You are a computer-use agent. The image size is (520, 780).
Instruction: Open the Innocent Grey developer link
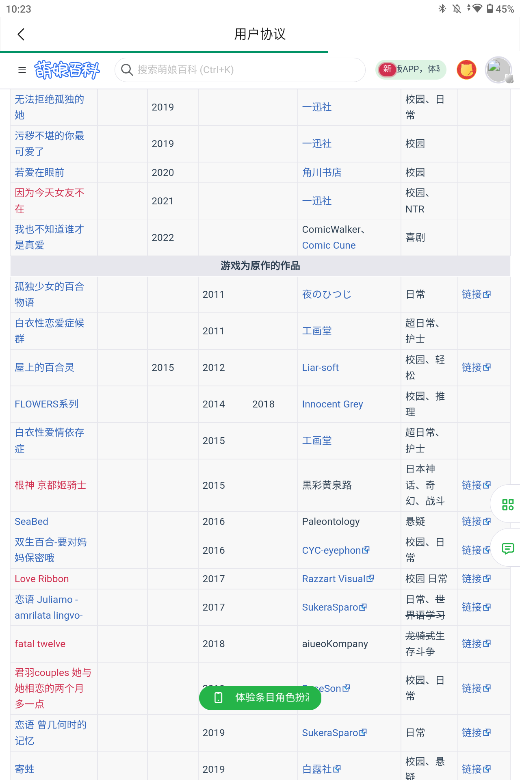332,404
